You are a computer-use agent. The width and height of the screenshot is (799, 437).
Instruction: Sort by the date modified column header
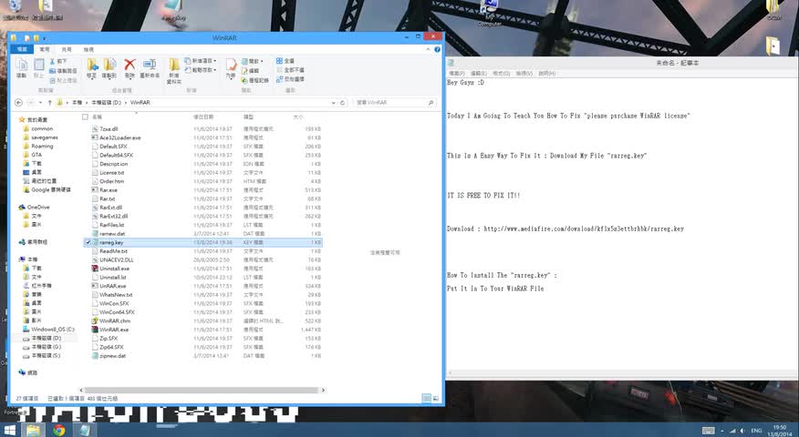[x=202, y=117]
